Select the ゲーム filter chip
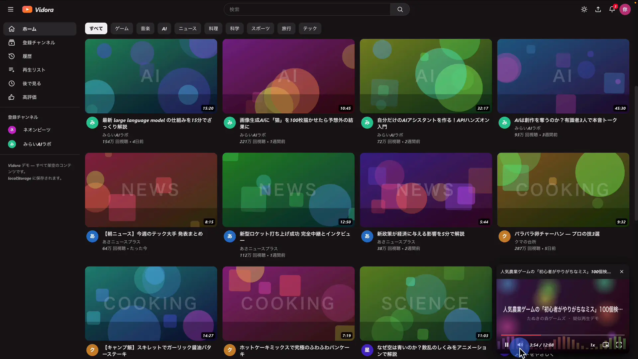This screenshot has width=638, height=359. coord(122,29)
